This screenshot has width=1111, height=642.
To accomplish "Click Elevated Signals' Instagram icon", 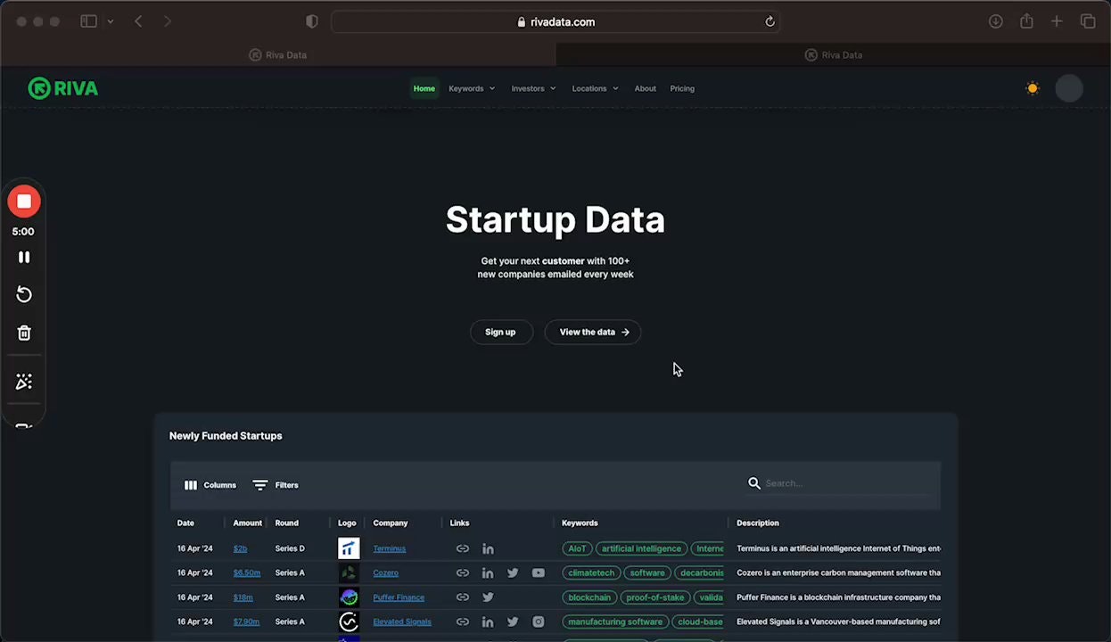I will click(x=538, y=621).
